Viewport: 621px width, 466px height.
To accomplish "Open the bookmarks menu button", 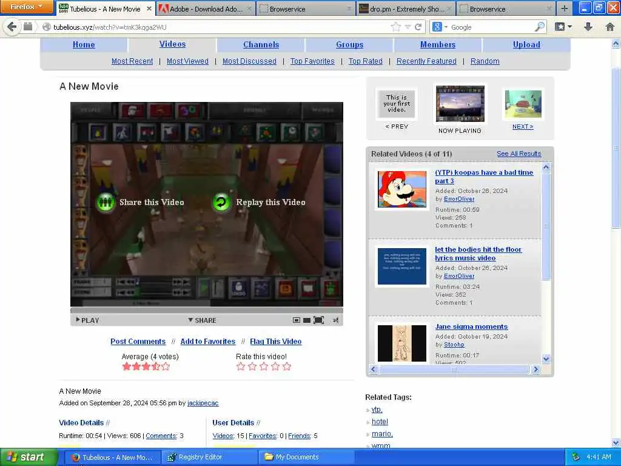I will click(x=563, y=27).
